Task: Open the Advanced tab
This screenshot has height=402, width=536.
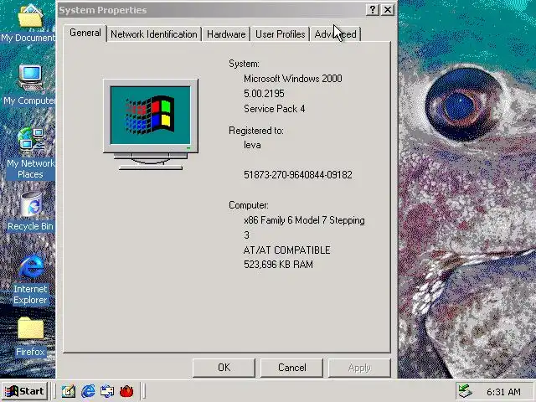Action: tap(335, 34)
